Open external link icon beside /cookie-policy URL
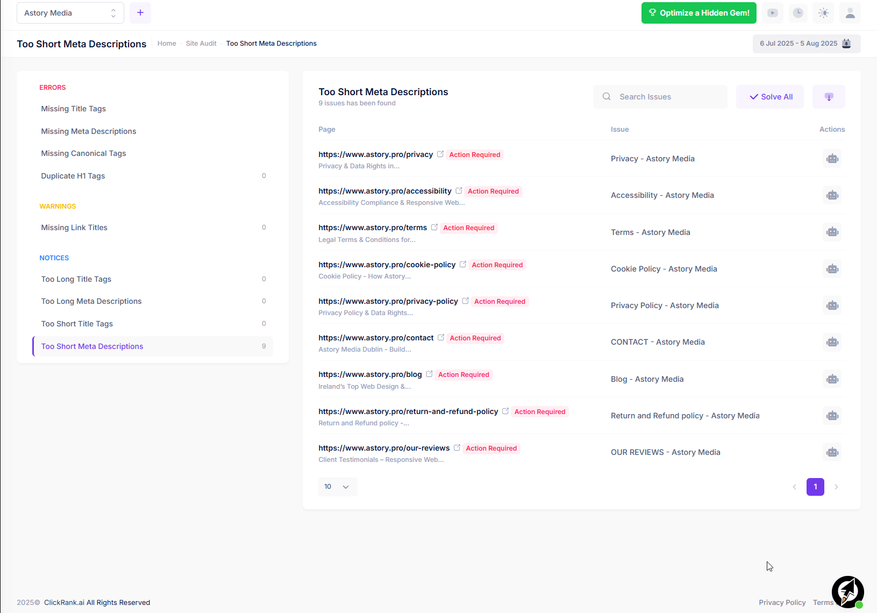Screen dimensions: 877x613 (x=463, y=265)
